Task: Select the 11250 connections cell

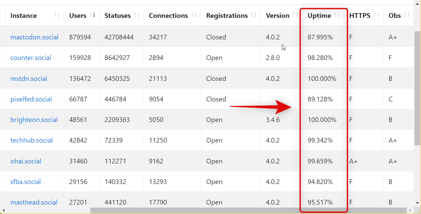Action: tap(158, 140)
